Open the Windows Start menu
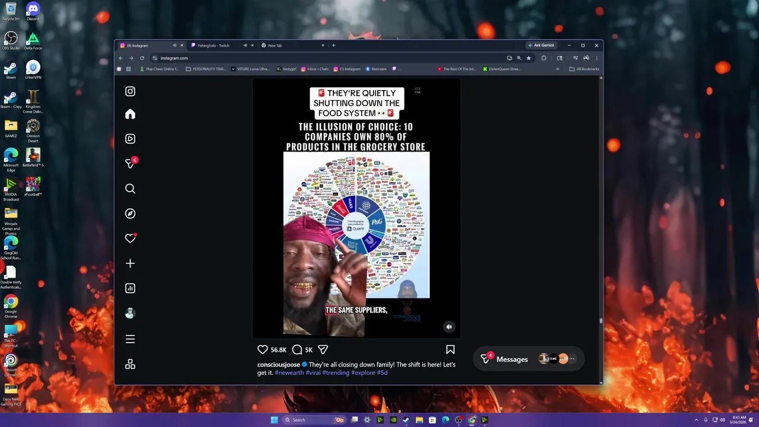Image resolution: width=759 pixels, height=427 pixels. click(x=274, y=420)
